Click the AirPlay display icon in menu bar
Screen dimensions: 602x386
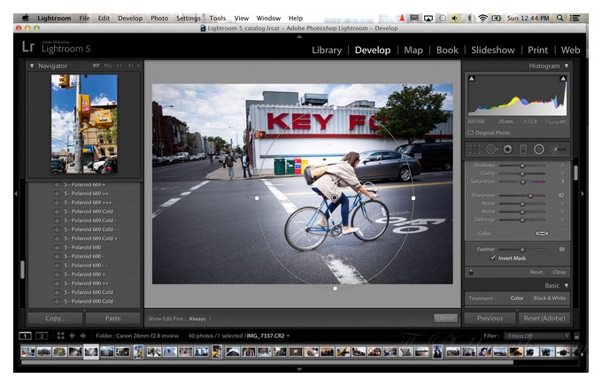click(428, 18)
